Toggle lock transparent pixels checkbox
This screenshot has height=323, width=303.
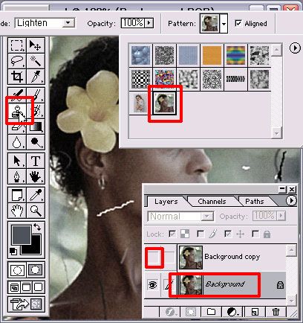172,234
